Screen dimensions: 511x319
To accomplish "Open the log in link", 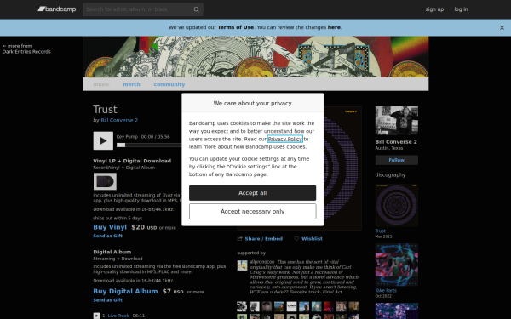I will (x=461, y=9).
